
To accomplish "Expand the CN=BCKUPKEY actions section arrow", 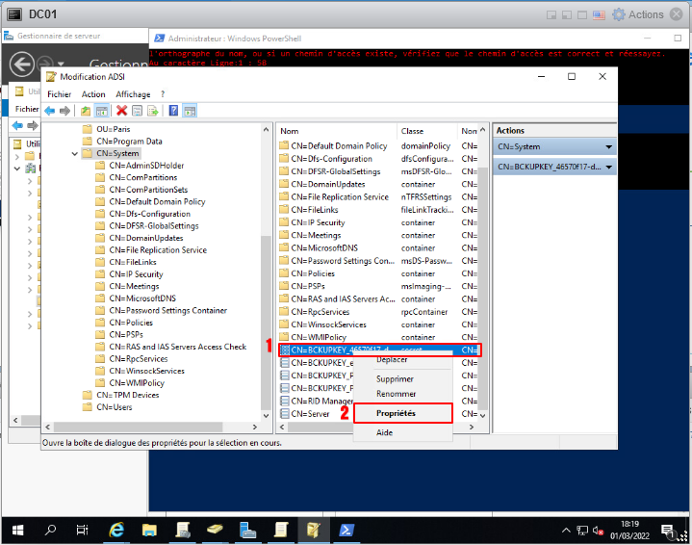I will point(608,168).
